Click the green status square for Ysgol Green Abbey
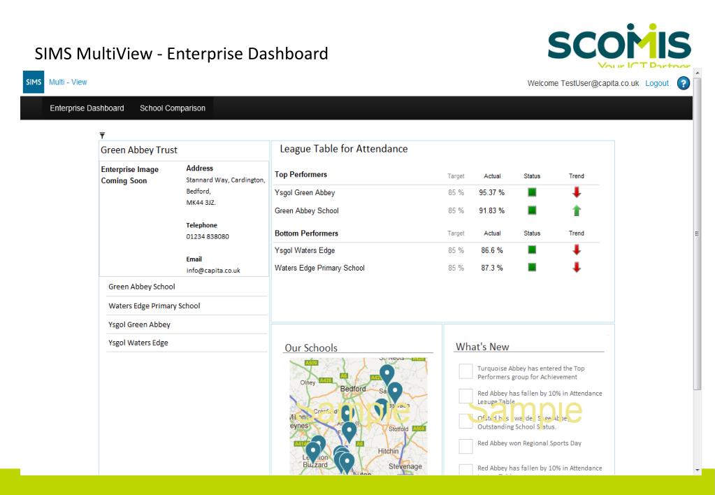The height and width of the screenshot is (495, 715). point(532,192)
